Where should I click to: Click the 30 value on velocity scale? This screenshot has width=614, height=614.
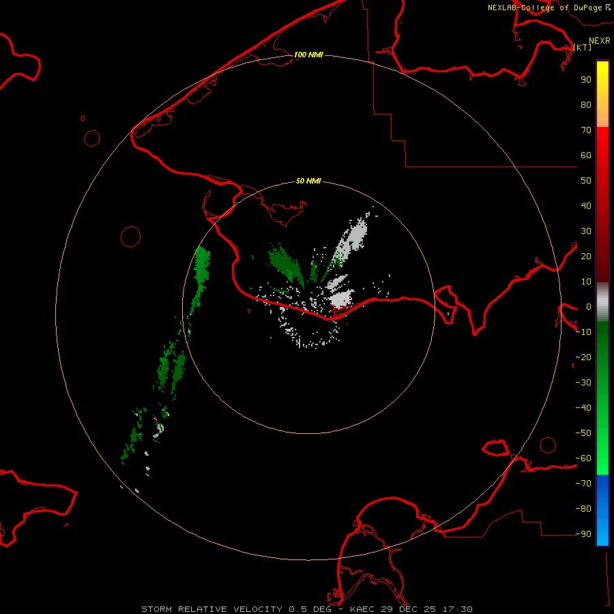586,231
